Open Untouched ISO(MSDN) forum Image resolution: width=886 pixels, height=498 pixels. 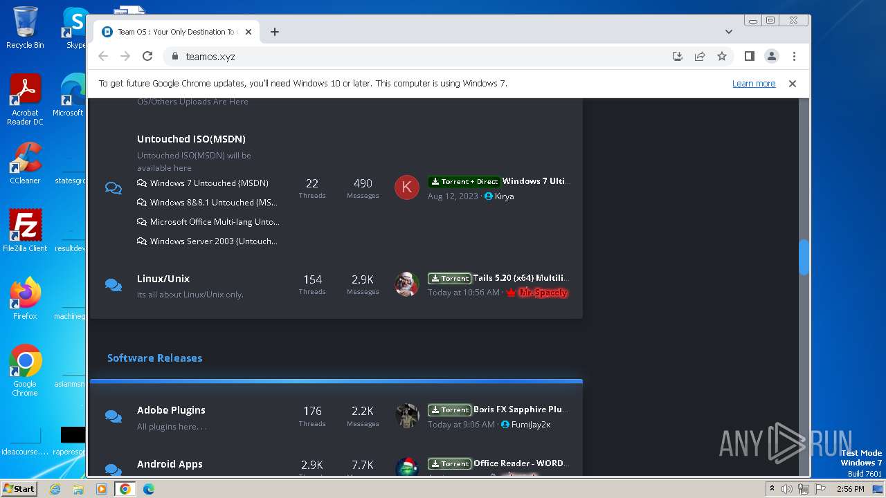pyautogui.click(x=191, y=139)
